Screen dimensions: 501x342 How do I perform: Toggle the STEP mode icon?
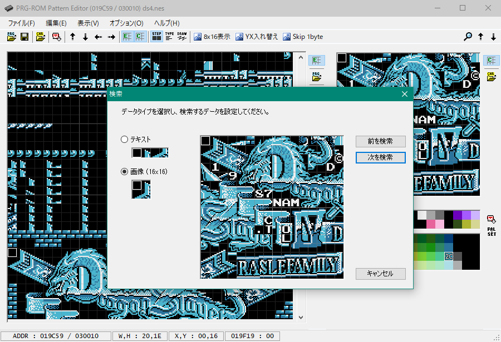(156, 37)
